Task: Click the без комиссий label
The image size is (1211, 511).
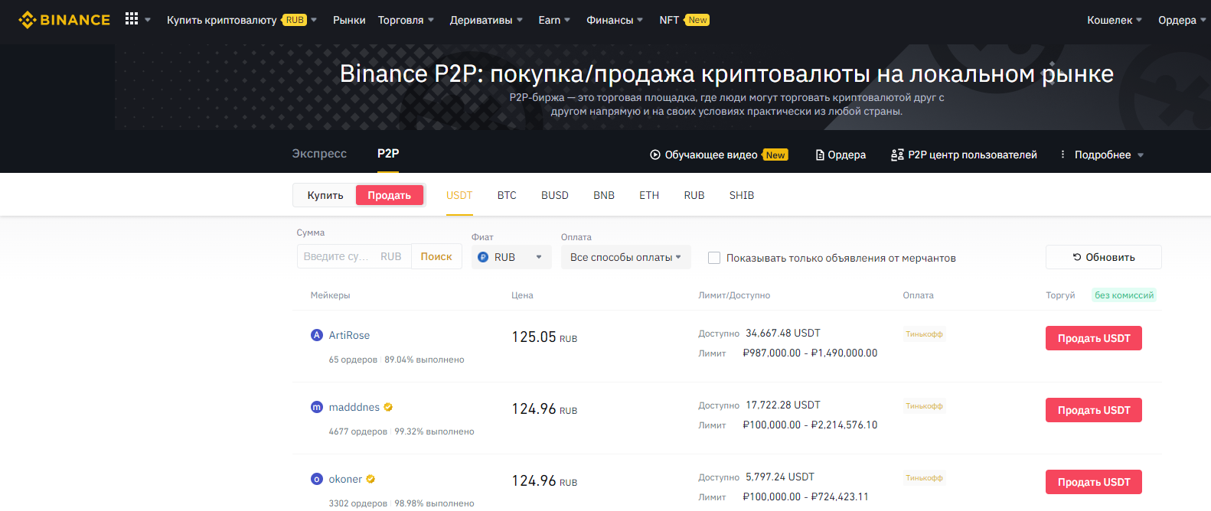Action: [x=1124, y=295]
